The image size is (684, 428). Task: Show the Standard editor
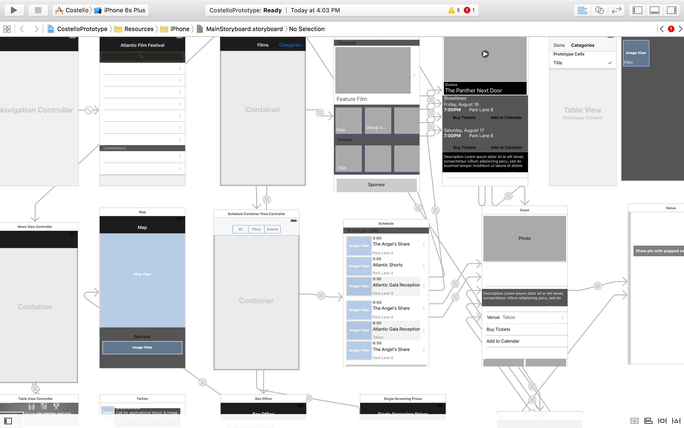pyautogui.click(x=582, y=10)
